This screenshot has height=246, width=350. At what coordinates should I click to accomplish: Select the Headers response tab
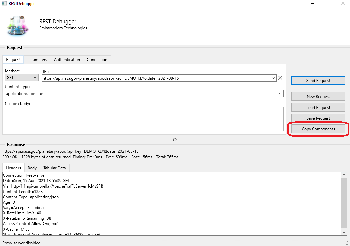(x=13, y=168)
